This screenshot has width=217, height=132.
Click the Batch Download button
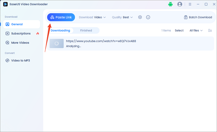198,17
